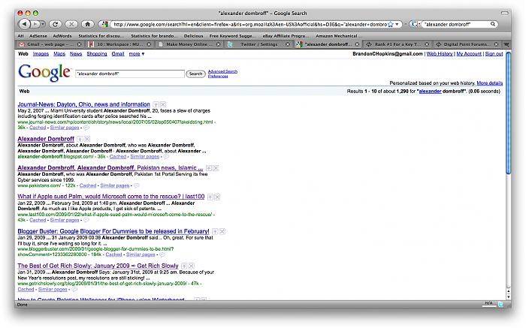Reload the page with the refresh button
The height and width of the screenshot is (328, 526).
click(56, 24)
